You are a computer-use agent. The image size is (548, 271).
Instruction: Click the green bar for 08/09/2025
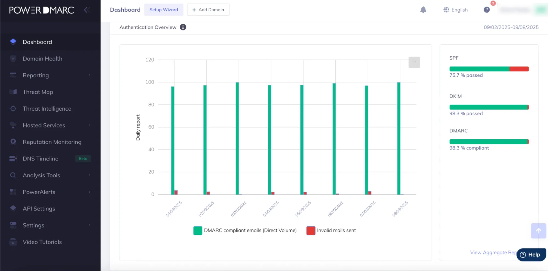pos(399,138)
